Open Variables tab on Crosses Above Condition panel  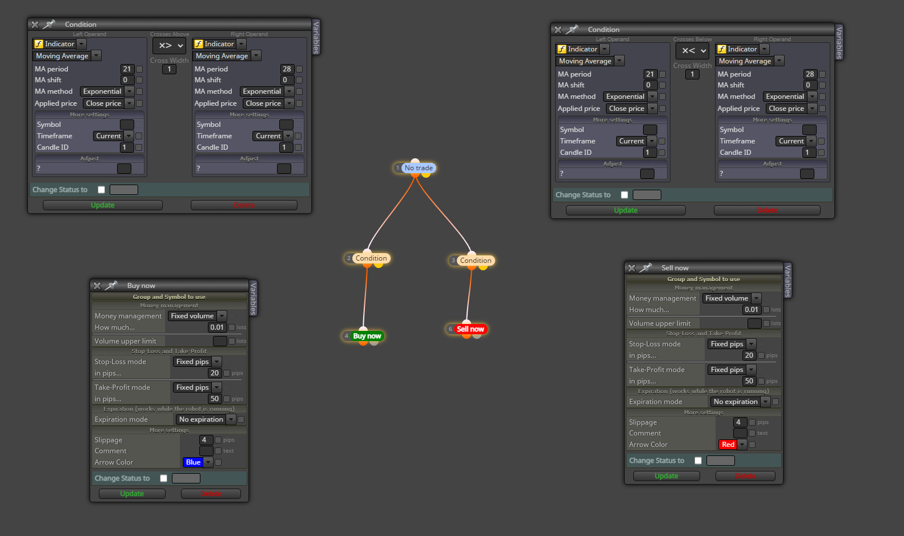click(x=316, y=37)
